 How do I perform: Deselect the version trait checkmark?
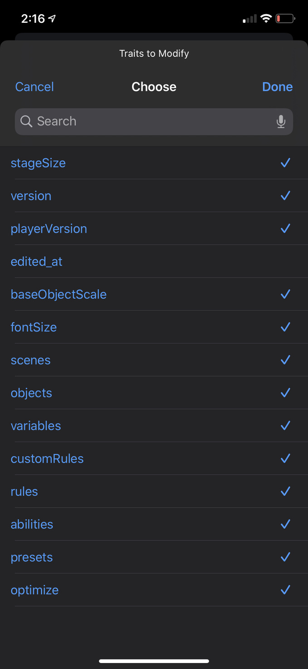pyautogui.click(x=285, y=196)
